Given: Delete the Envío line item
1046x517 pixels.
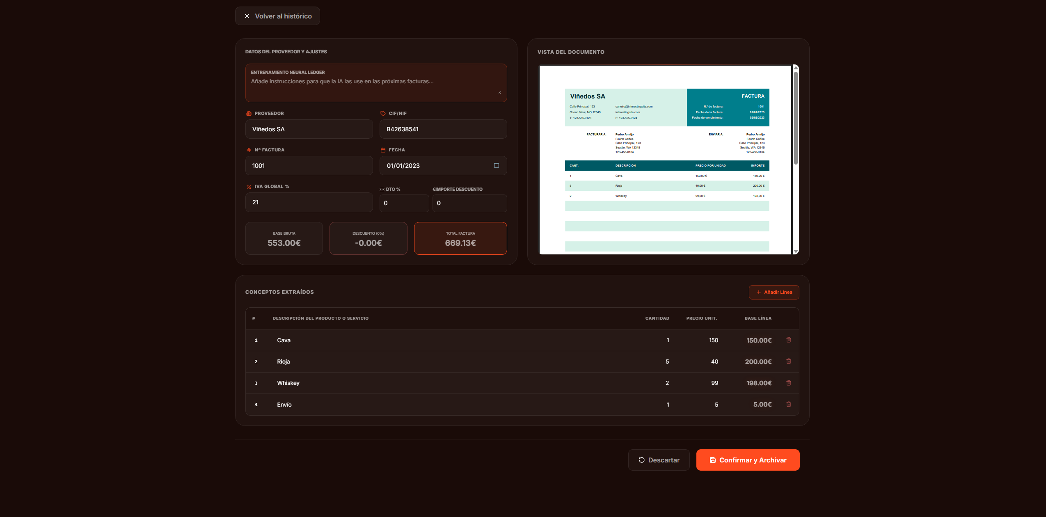Looking at the screenshot, I should pyautogui.click(x=788, y=404).
